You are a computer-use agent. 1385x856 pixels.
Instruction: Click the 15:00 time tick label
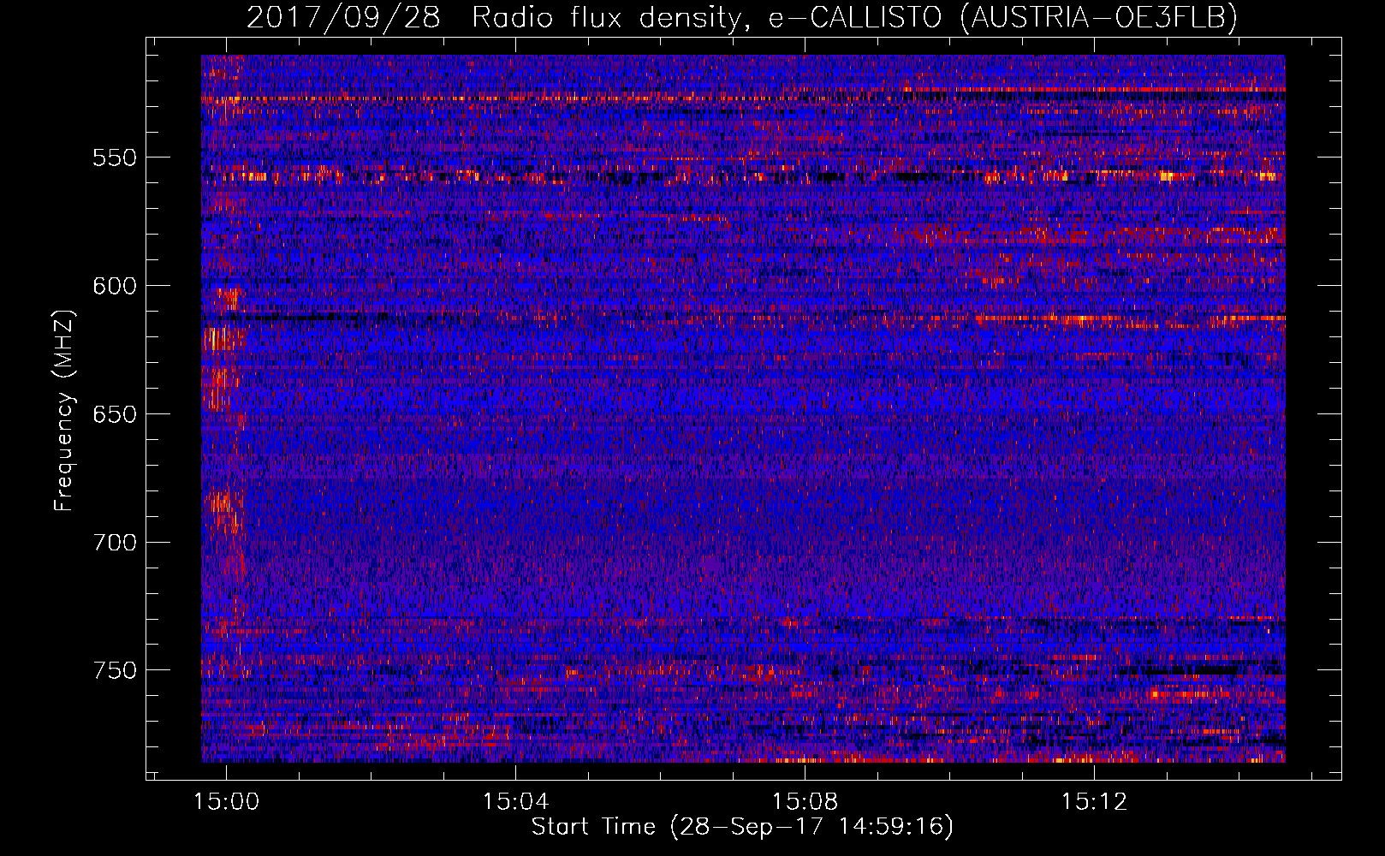click(x=226, y=802)
